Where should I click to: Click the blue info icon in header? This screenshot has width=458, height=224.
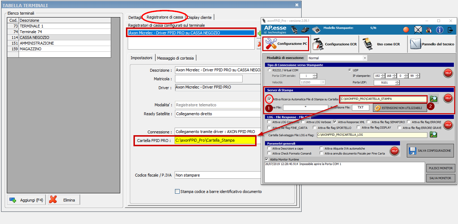439,30
